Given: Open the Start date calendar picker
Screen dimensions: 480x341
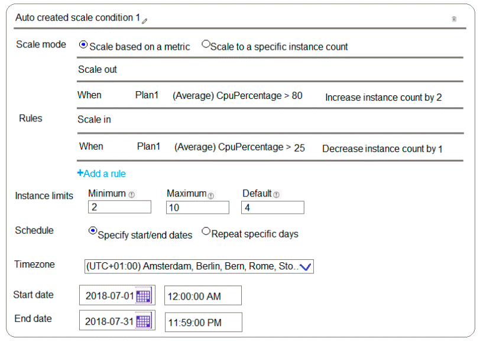Looking at the screenshot, I should (144, 295).
